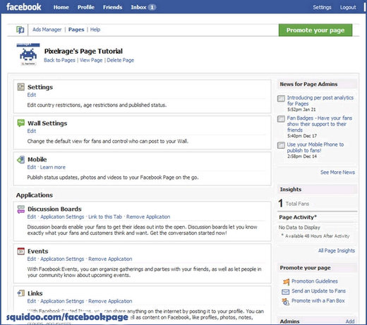Click the Settings section icon

pyautogui.click(x=21, y=87)
